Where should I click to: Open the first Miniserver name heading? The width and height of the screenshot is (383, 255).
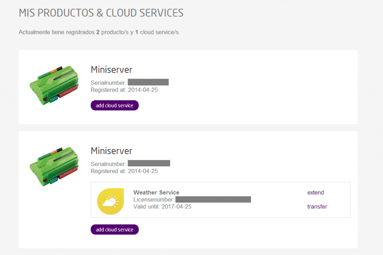(111, 69)
